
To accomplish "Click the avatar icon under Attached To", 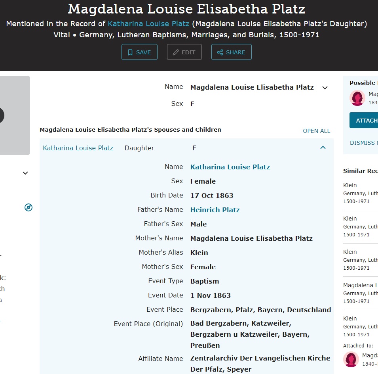I will click(x=351, y=359).
